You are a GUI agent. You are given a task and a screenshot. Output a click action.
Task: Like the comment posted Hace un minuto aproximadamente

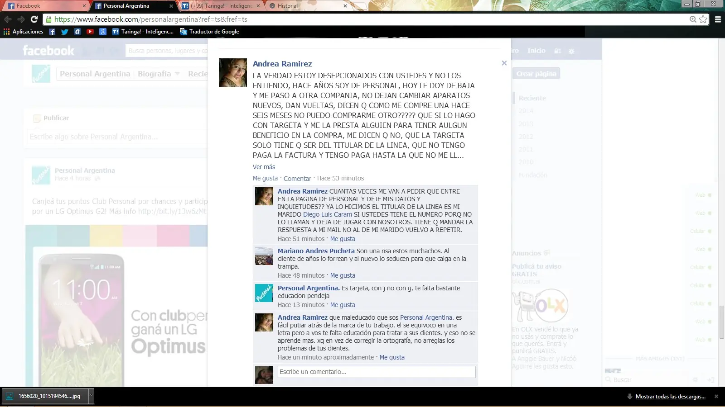click(392, 357)
